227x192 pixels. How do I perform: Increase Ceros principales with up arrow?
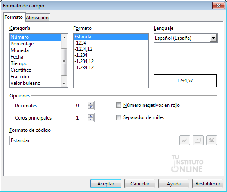click(91, 116)
